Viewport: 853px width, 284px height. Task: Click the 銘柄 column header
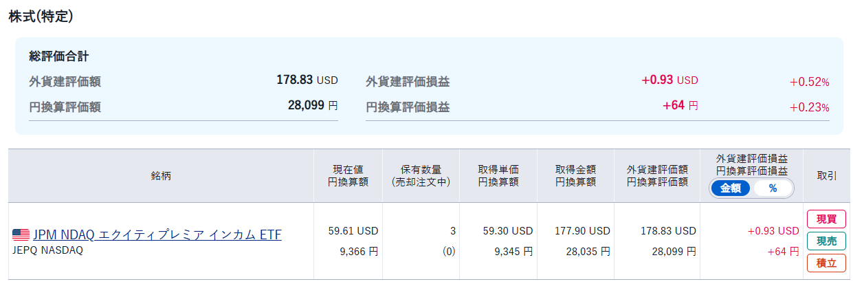click(x=161, y=176)
